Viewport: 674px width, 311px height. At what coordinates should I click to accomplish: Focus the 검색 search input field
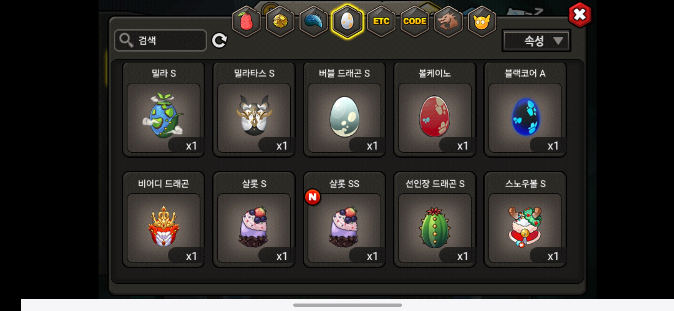point(160,40)
